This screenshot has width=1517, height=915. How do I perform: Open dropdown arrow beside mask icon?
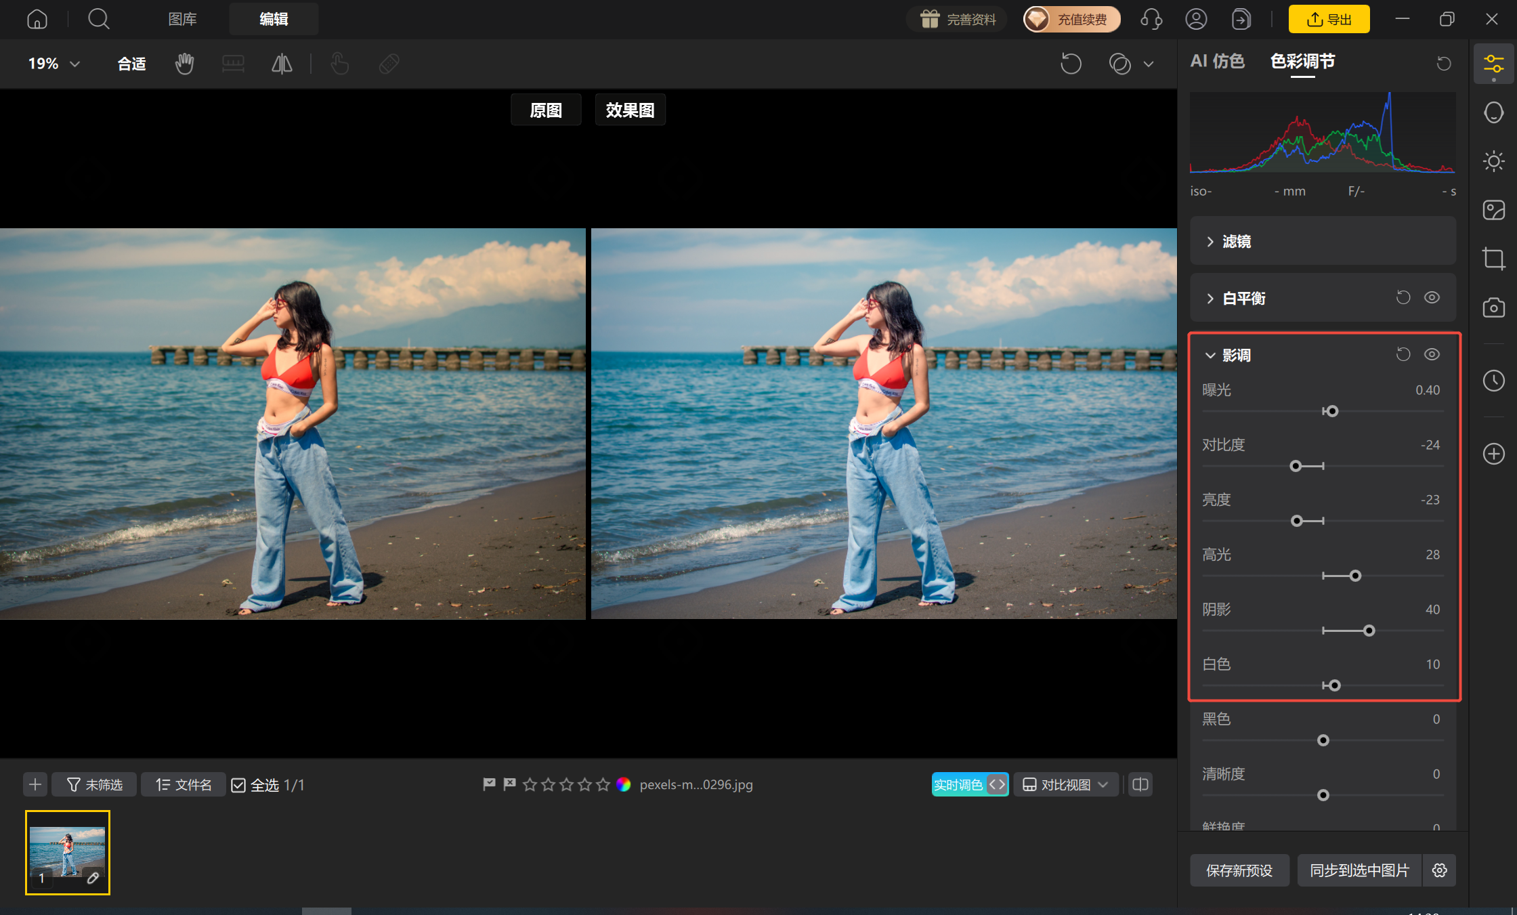click(1149, 64)
